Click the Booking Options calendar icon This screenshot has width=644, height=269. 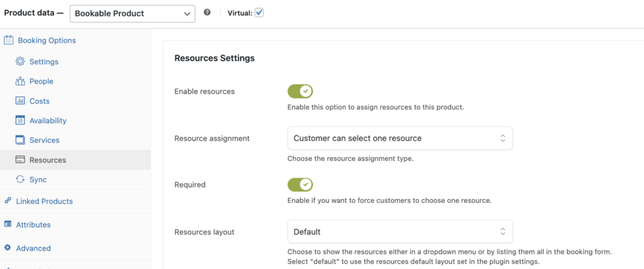coord(8,40)
